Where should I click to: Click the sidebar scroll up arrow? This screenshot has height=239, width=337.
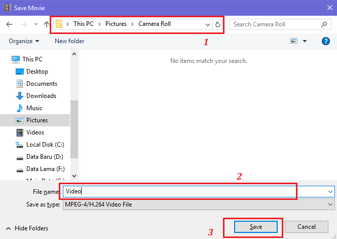(74, 54)
